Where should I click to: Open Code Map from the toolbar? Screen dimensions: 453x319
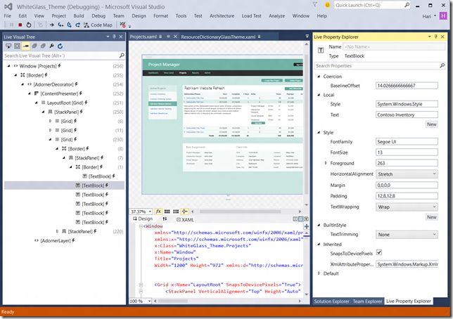click(98, 25)
